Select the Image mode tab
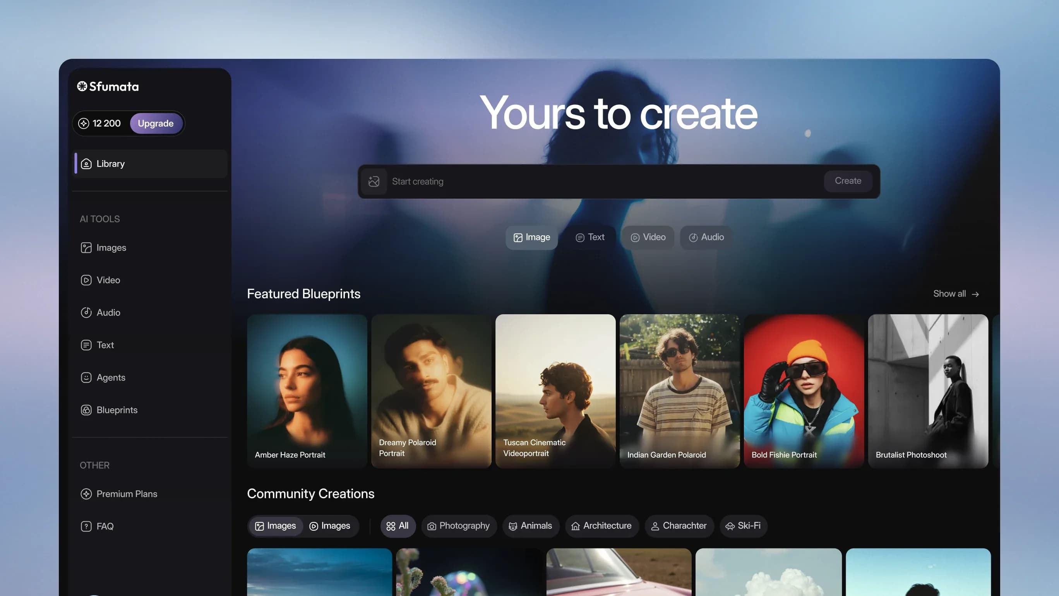 pyautogui.click(x=531, y=237)
